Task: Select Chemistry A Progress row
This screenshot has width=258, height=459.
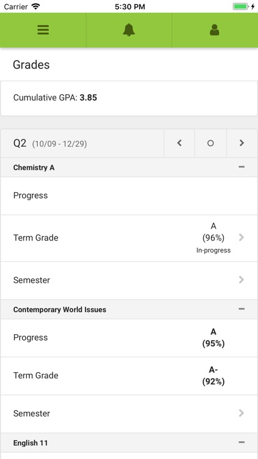Action: coord(129,196)
